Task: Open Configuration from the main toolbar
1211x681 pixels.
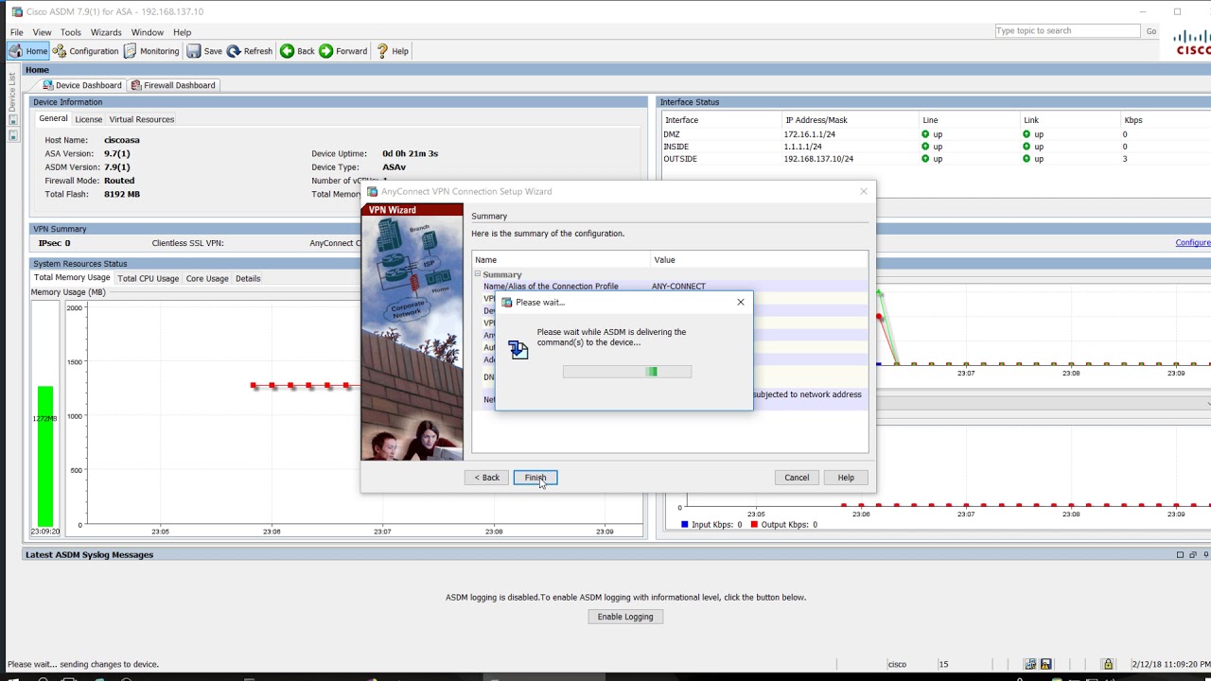Action: (86, 51)
